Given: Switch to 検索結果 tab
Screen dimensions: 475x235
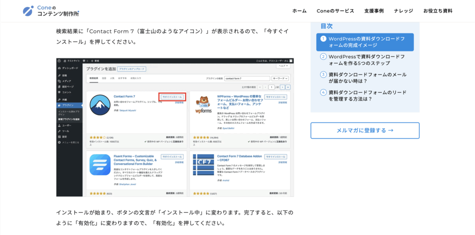Looking at the screenshot, I should (94, 78).
